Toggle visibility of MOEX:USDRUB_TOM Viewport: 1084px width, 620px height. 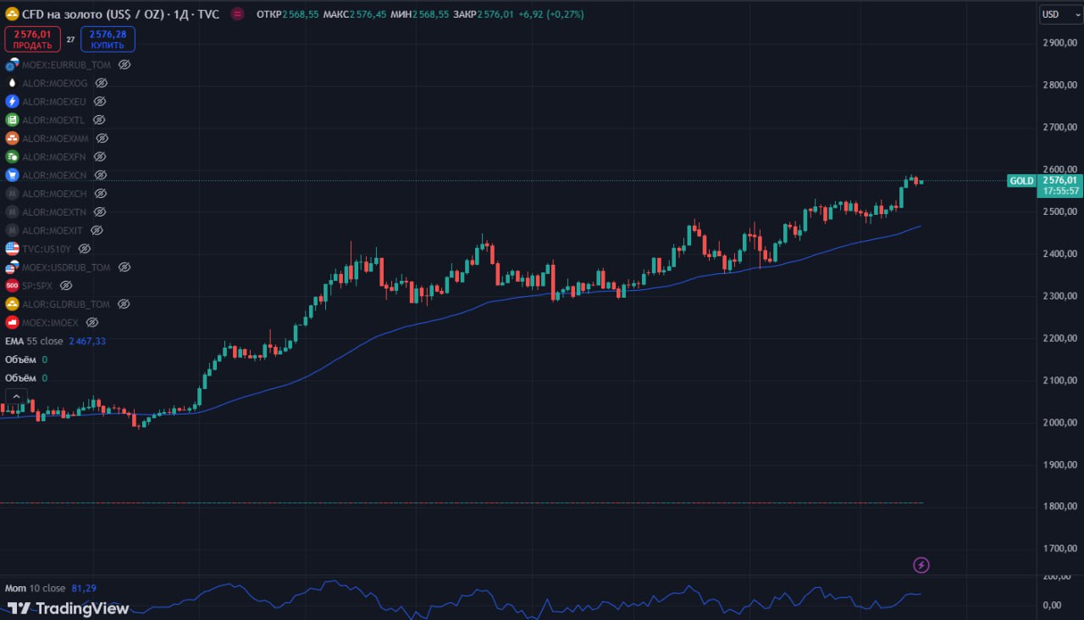(x=124, y=267)
